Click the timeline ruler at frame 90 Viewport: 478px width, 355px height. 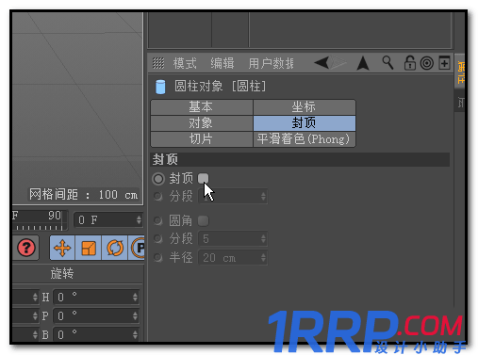point(40,220)
